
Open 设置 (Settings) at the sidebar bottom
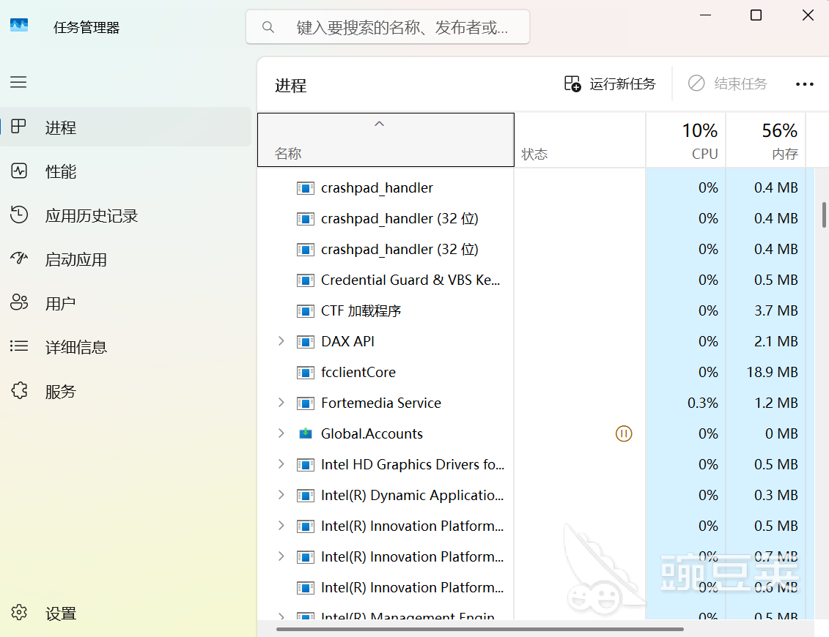pyautogui.click(x=126, y=613)
